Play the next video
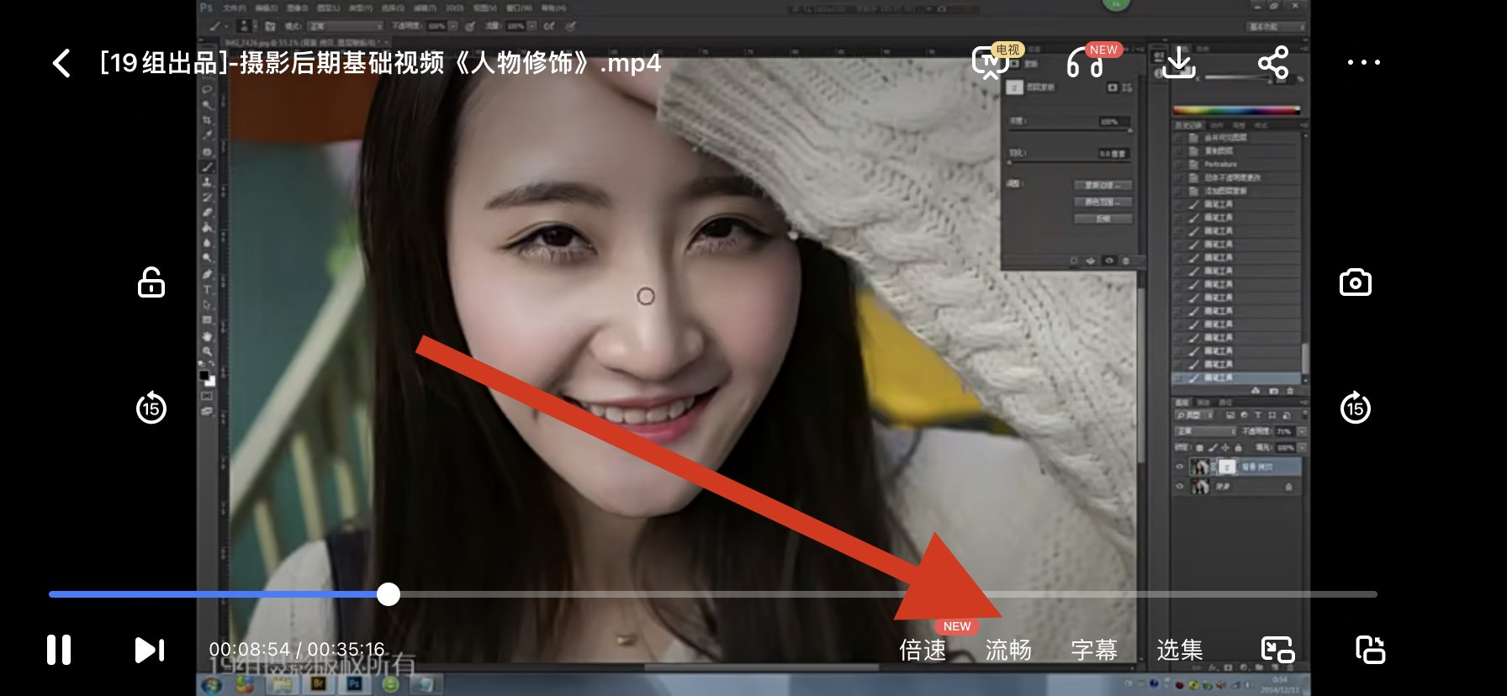Image resolution: width=1507 pixels, height=696 pixels. pos(150,650)
